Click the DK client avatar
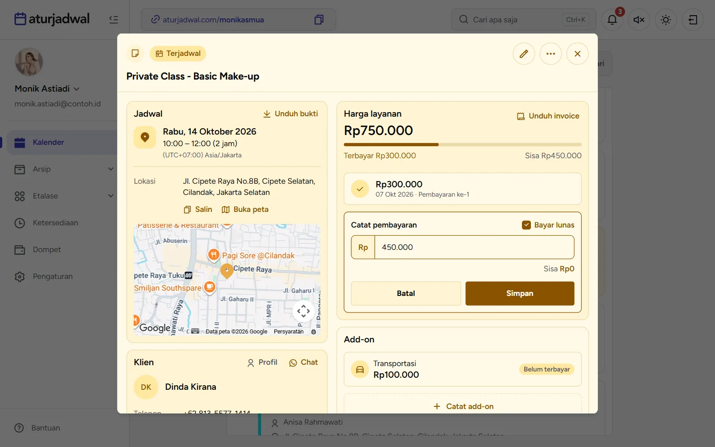715x447 pixels. [x=146, y=387]
